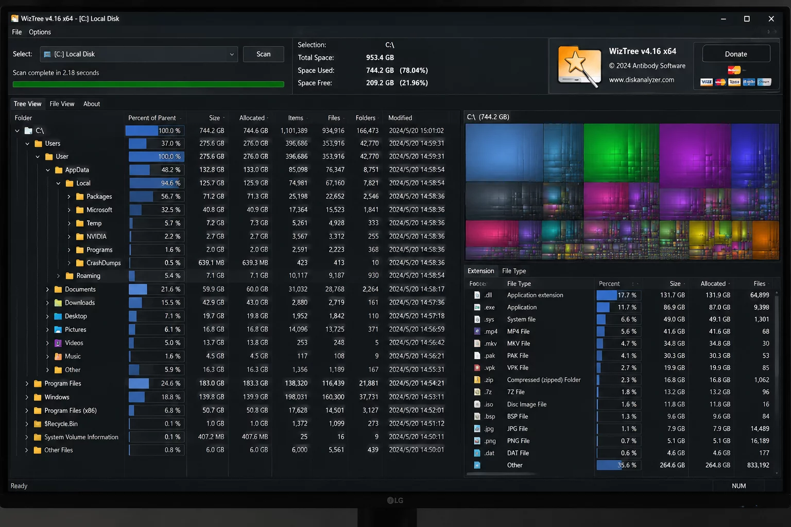
Task: Expand the Microsoft folder node
Action: (x=69, y=210)
